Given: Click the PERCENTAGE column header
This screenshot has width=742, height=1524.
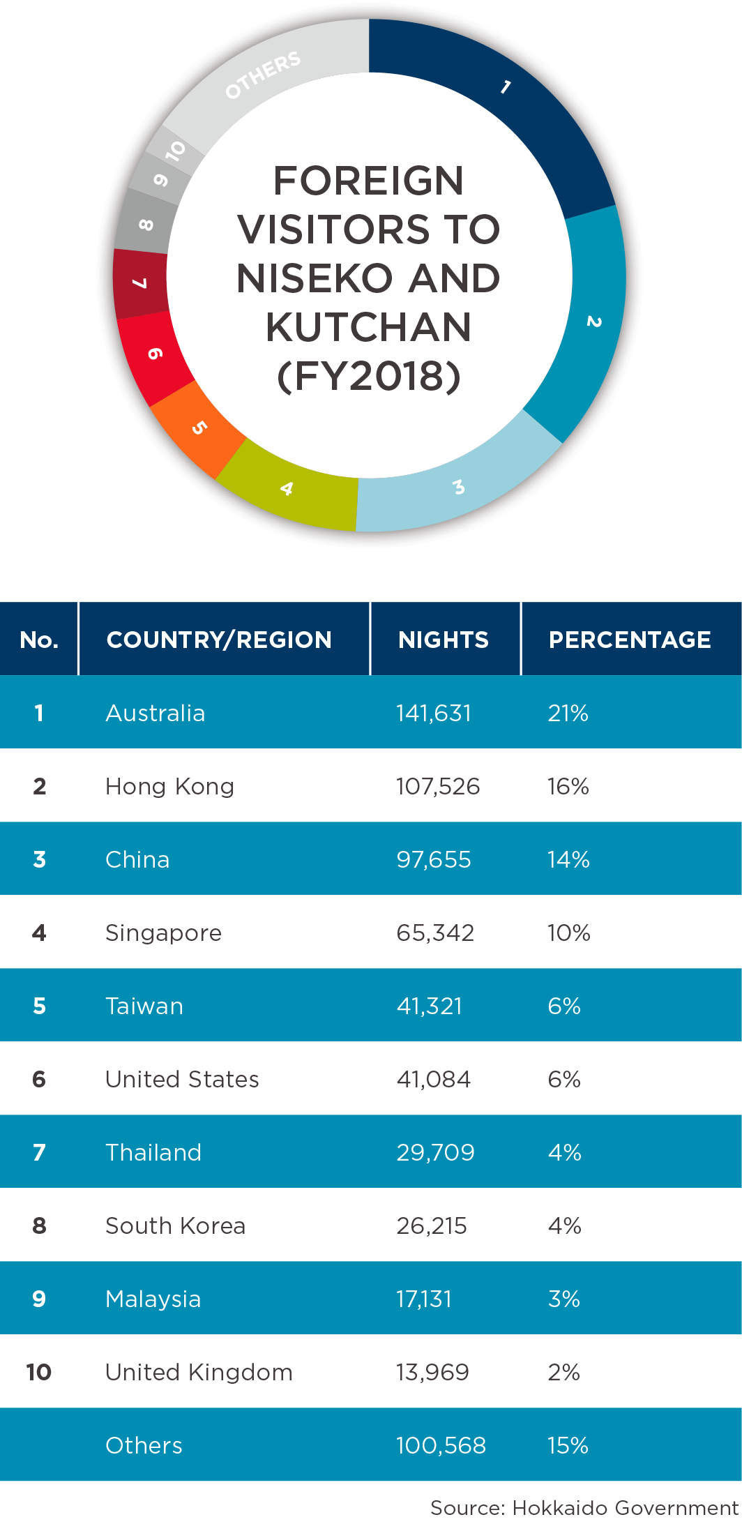Looking at the screenshot, I should tap(630, 640).
